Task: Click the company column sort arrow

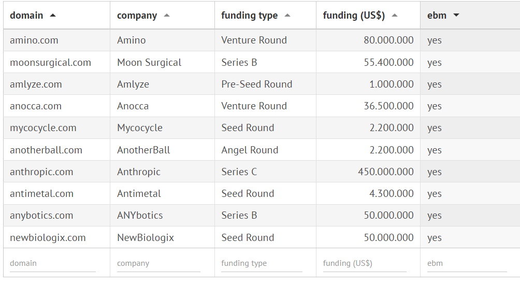Action: [166, 16]
